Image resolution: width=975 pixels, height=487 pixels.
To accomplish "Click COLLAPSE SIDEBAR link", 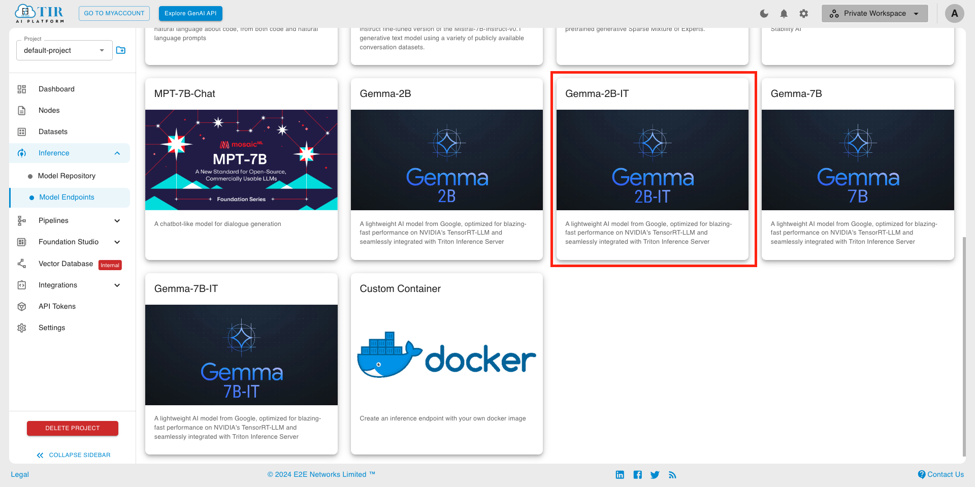I will (80, 455).
